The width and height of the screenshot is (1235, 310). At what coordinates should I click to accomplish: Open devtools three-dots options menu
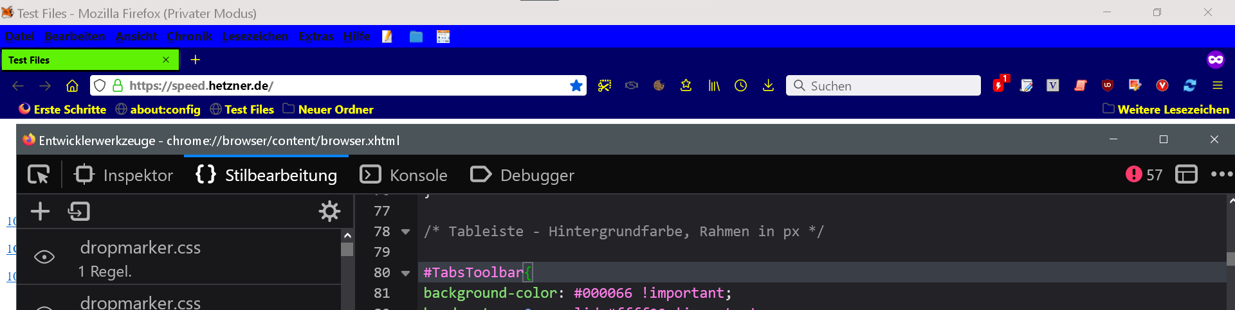click(x=1221, y=174)
